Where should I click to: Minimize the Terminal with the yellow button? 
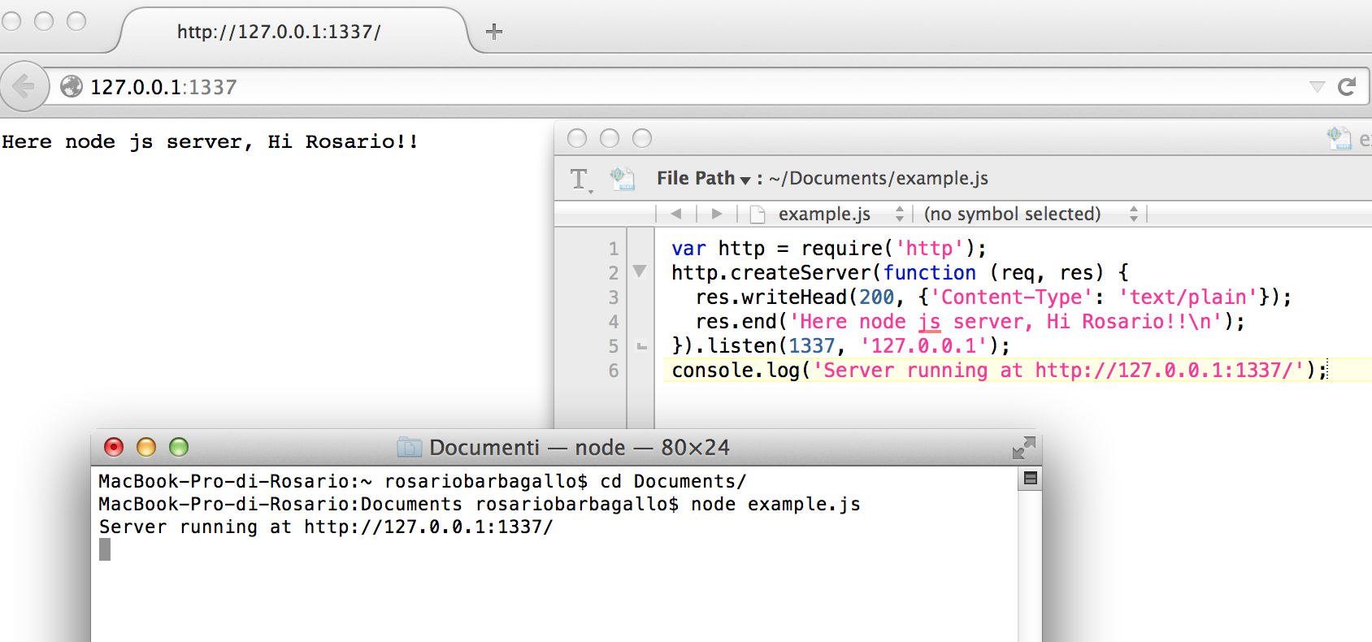pos(146,447)
